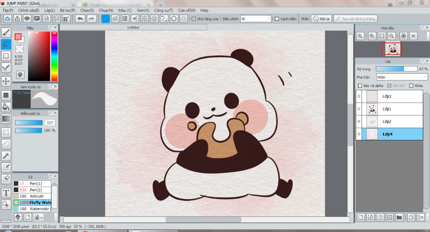Click the Redo arrow
The height and width of the screenshot is (232, 430).
(x=91, y=18)
